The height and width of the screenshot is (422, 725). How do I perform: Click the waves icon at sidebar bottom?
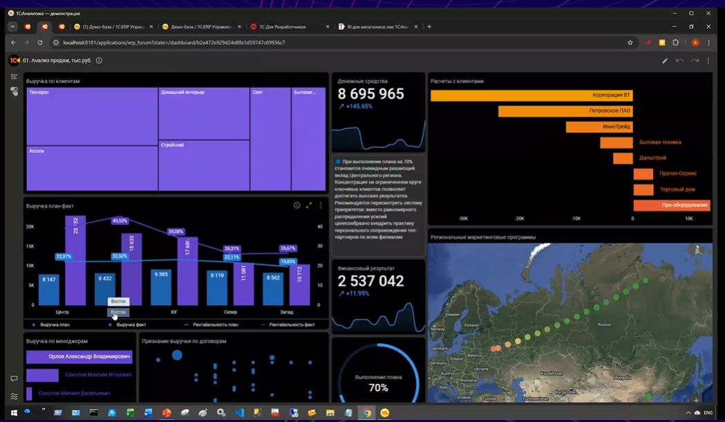14,396
